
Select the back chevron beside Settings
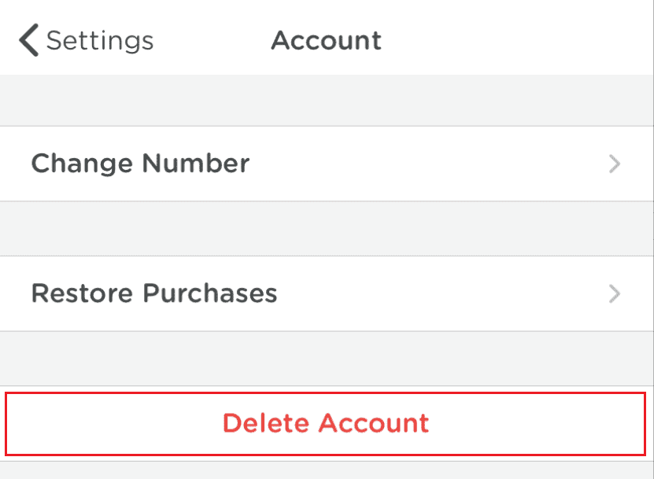point(28,39)
